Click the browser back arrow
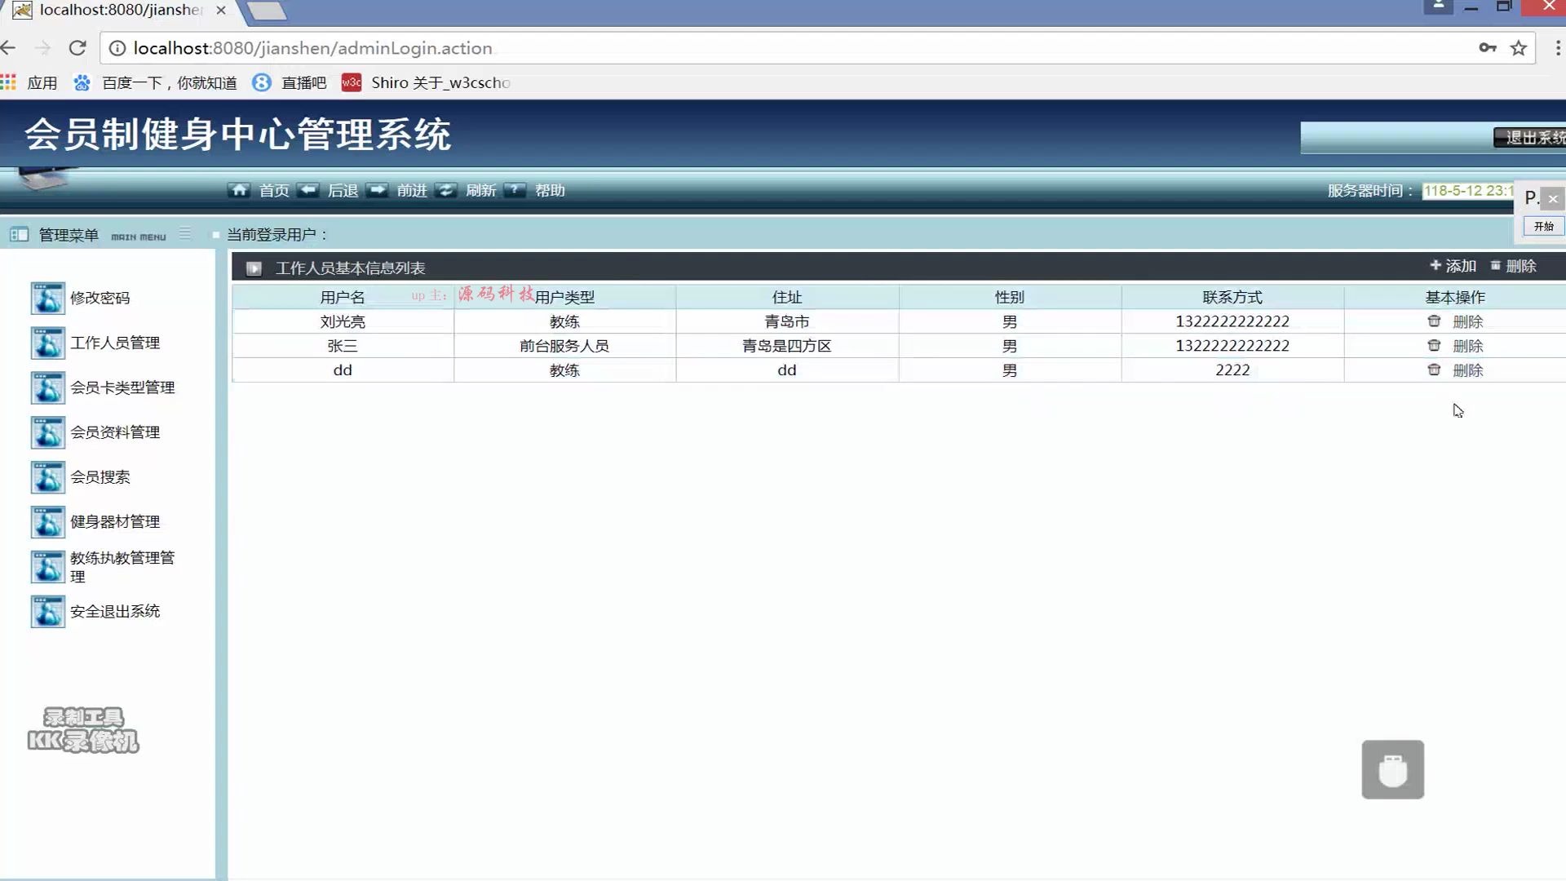1566x881 pixels. 8,48
